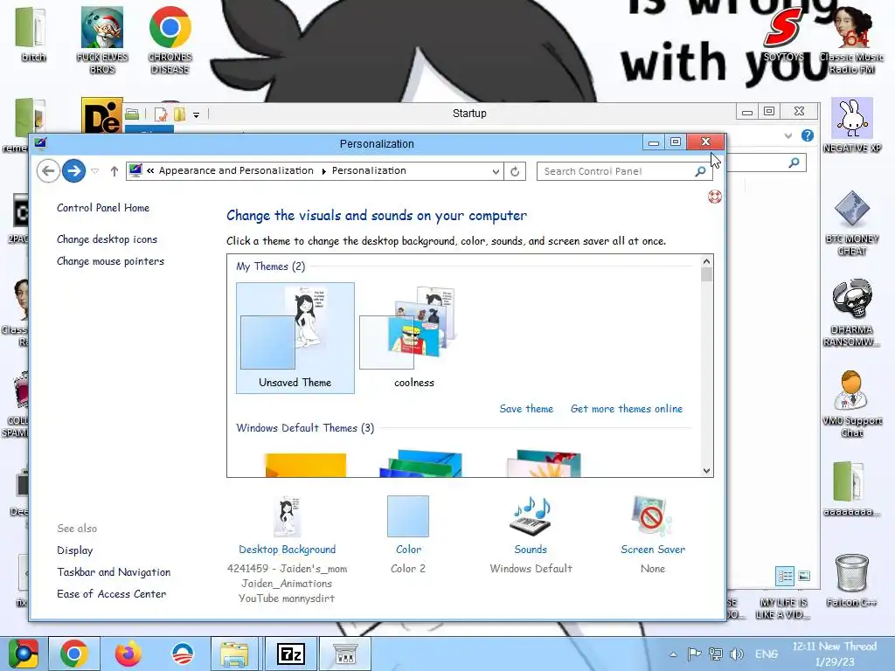Click the ENG language indicator

[x=766, y=654]
